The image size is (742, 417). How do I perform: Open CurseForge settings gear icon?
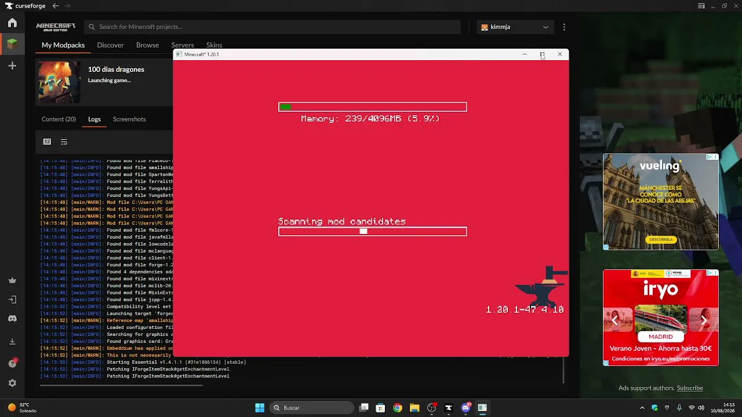(12, 383)
